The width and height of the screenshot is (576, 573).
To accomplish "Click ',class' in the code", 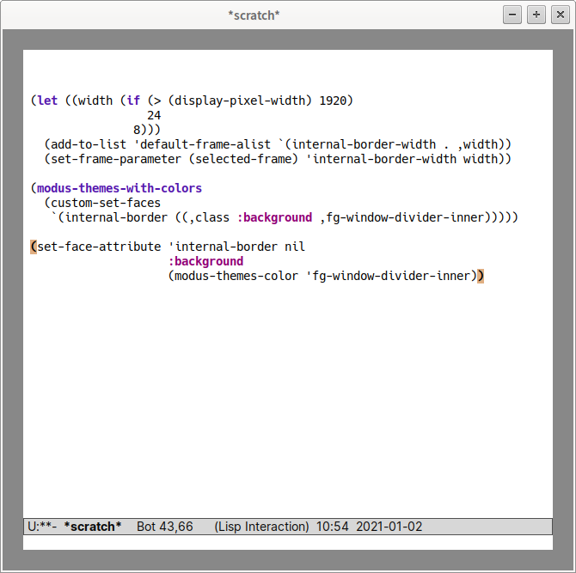I will tap(209, 217).
